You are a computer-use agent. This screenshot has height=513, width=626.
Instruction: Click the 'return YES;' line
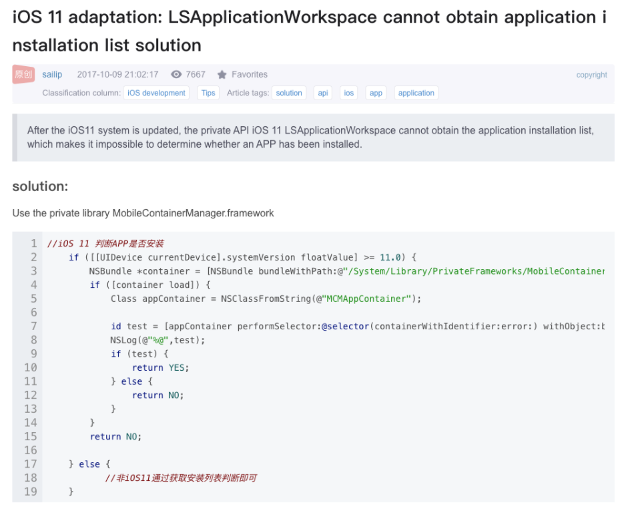click(x=160, y=367)
